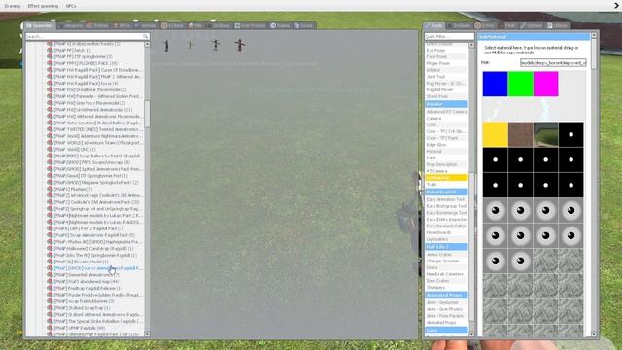Pick the blue material swatch

495,84
